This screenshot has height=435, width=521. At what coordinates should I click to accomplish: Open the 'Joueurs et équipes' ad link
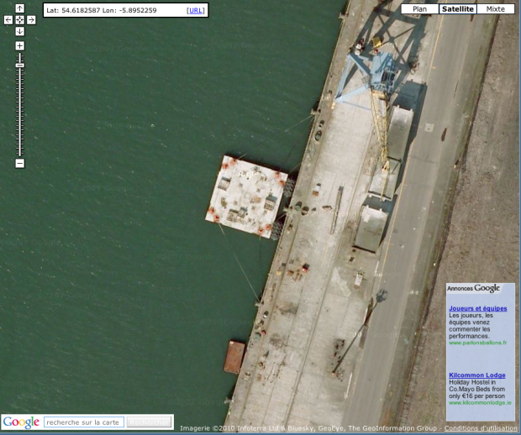pos(477,308)
